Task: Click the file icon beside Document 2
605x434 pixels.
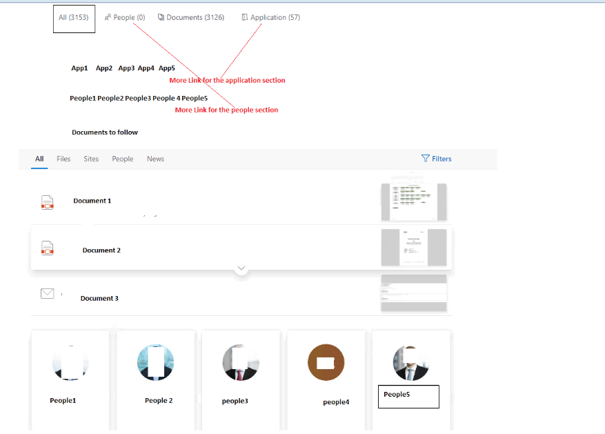Action: (47, 248)
